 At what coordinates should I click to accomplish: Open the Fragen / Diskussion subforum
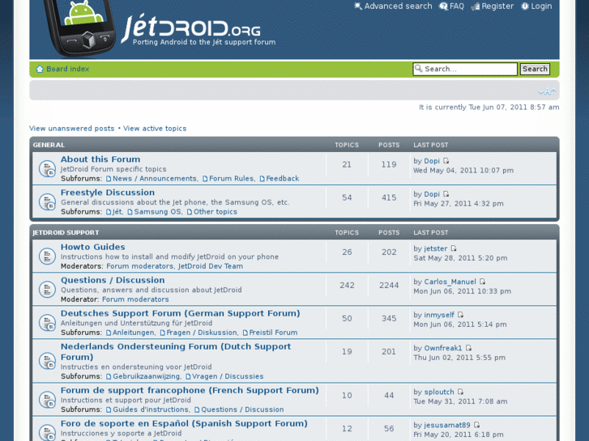pyautogui.click(x=202, y=333)
